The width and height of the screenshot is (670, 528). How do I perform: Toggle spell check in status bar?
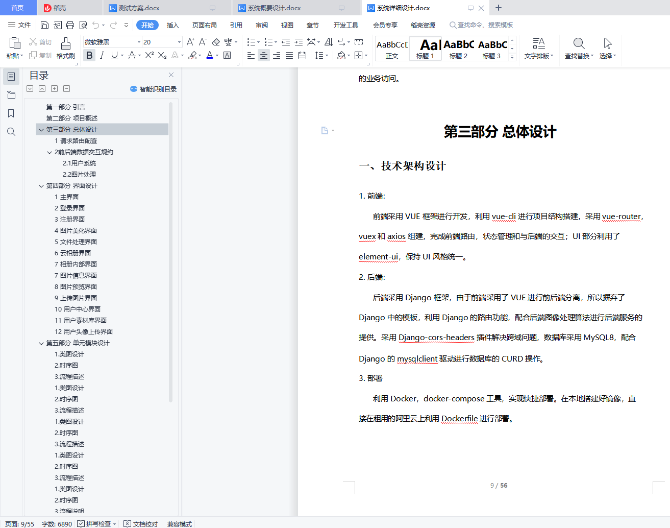point(94,524)
